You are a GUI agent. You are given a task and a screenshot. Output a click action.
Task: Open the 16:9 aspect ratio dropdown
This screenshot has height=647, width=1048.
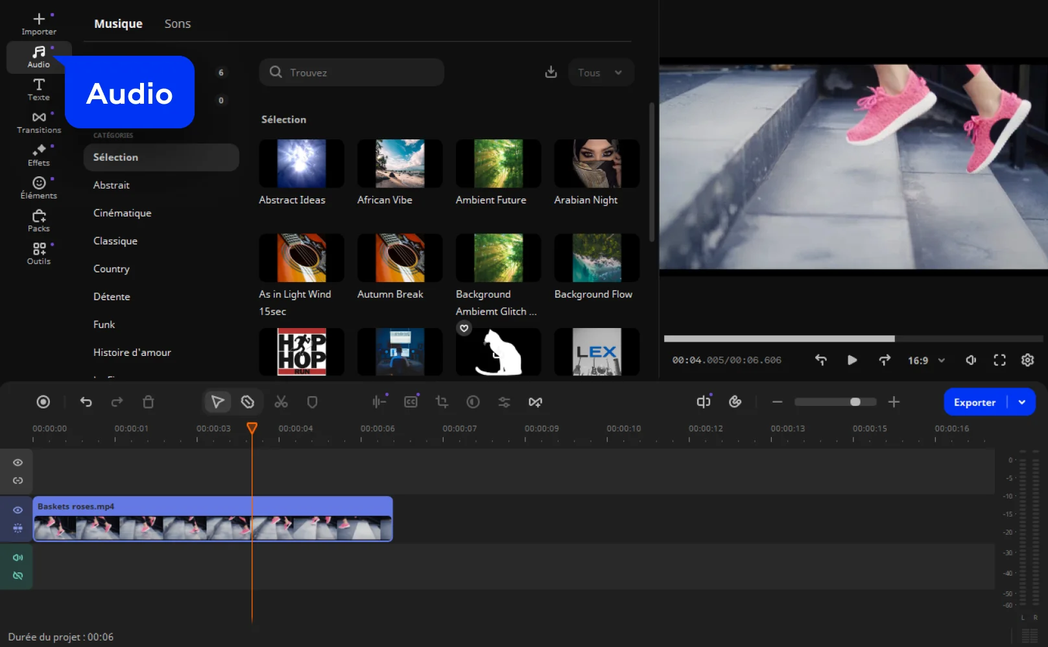(x=926, y=360)
